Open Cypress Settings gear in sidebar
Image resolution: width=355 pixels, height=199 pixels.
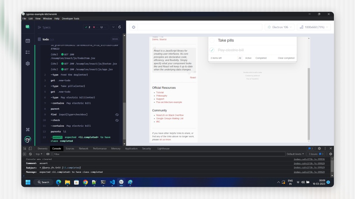pyautogui.click(x=28, y=64)
